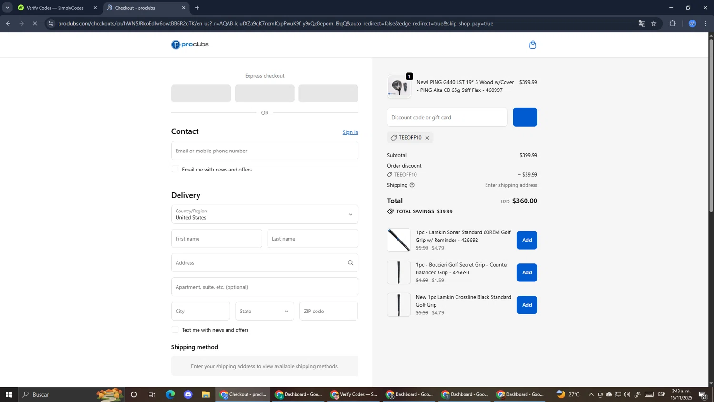Click the proclubs logo
This screenshot has width=714, height=402.
pyautogui.click(x=190, y=45)
